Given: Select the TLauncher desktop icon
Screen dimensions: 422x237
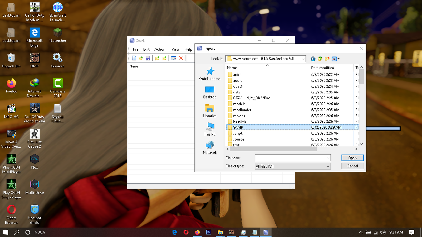Looking at the screenshot, I should 58,35.
